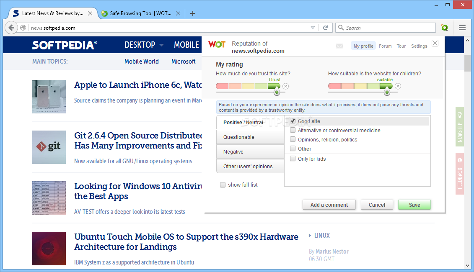Open the Other users' opinions tab
Screen dimensions: 474x272
(x=250, y=167)
